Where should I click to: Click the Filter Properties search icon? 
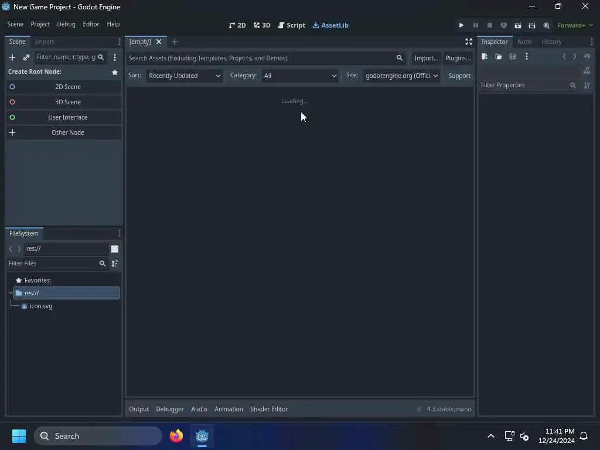573,86
